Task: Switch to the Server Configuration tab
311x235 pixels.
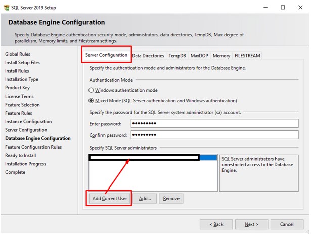Action: 106,55
